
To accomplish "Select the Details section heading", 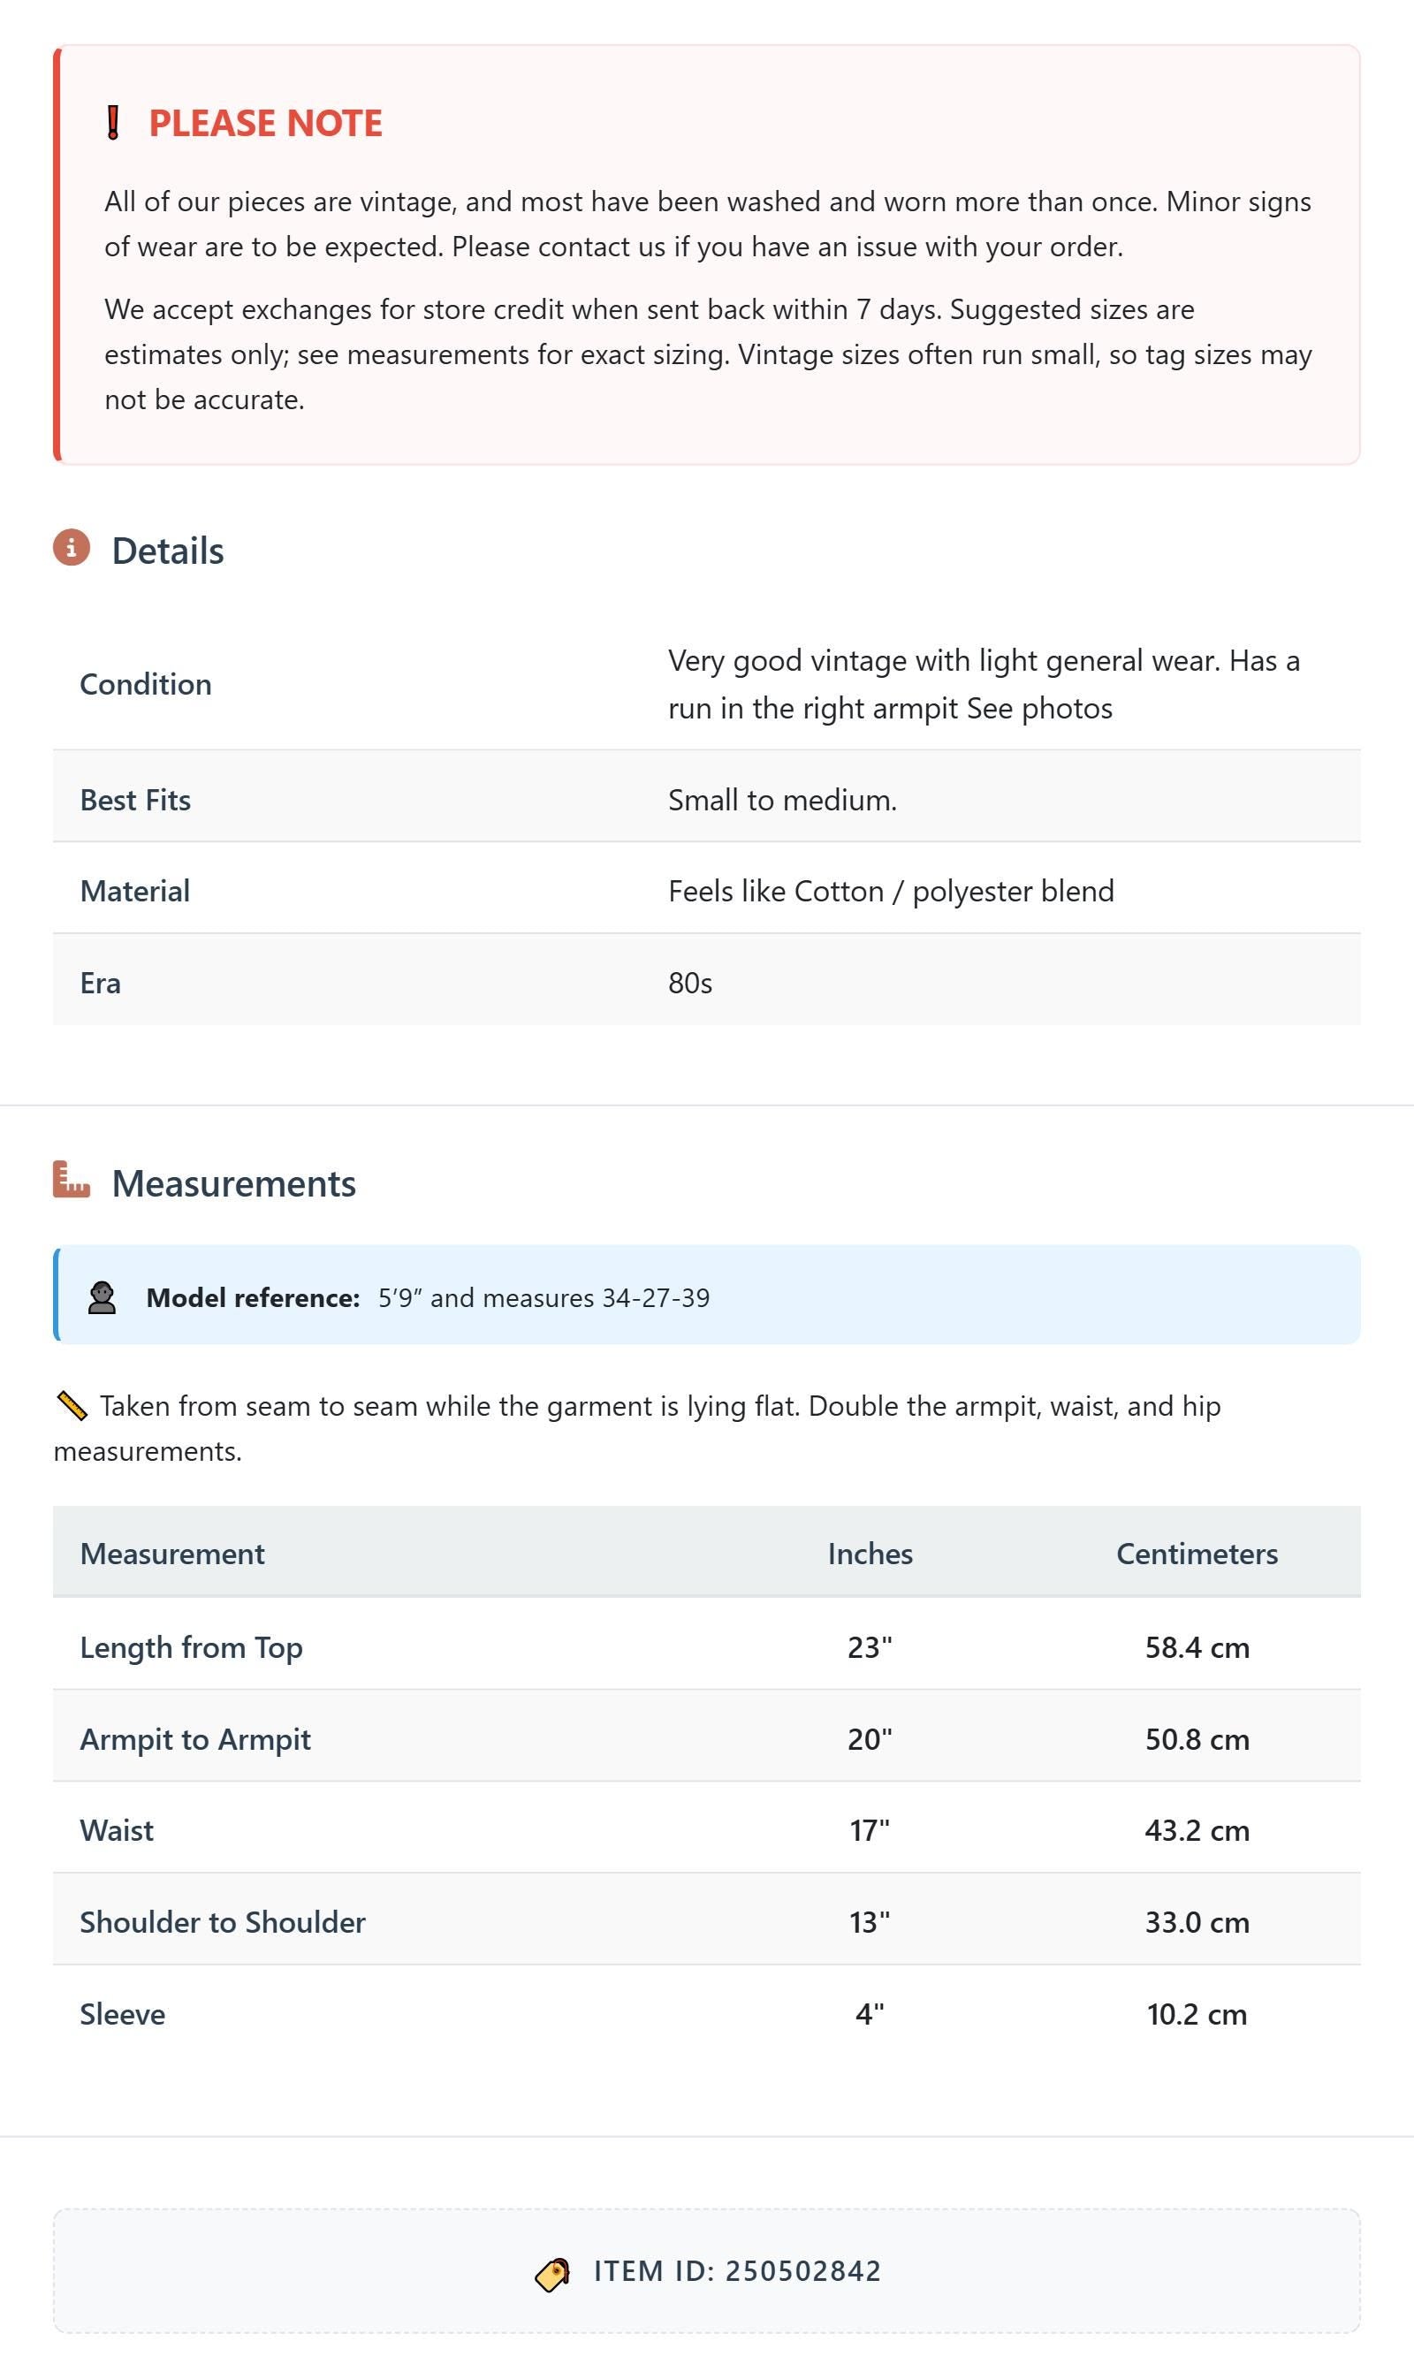I will point(168,551).
